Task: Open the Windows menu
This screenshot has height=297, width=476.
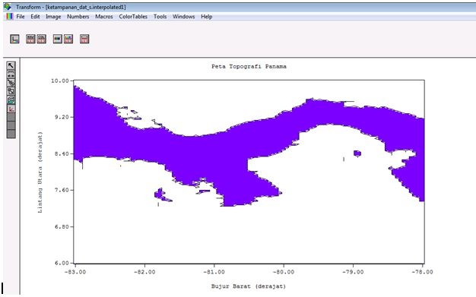Action: [184, 17]
